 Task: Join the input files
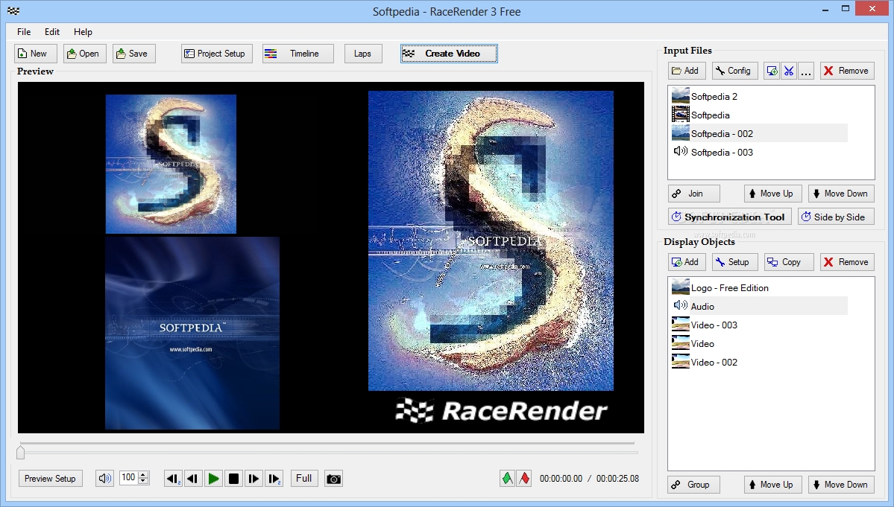tap(694, 194)
